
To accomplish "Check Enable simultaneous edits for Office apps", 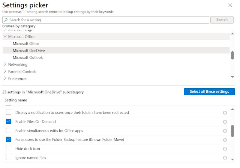I will (9, 131).
